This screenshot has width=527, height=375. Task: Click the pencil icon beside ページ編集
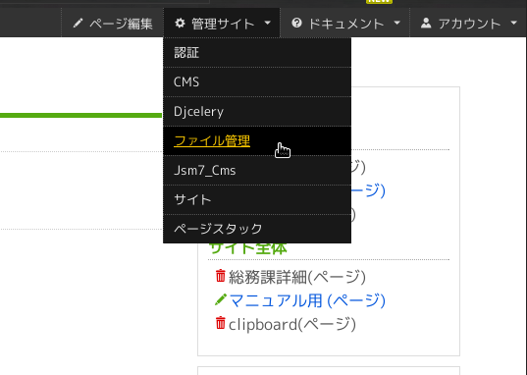(78, 23)
